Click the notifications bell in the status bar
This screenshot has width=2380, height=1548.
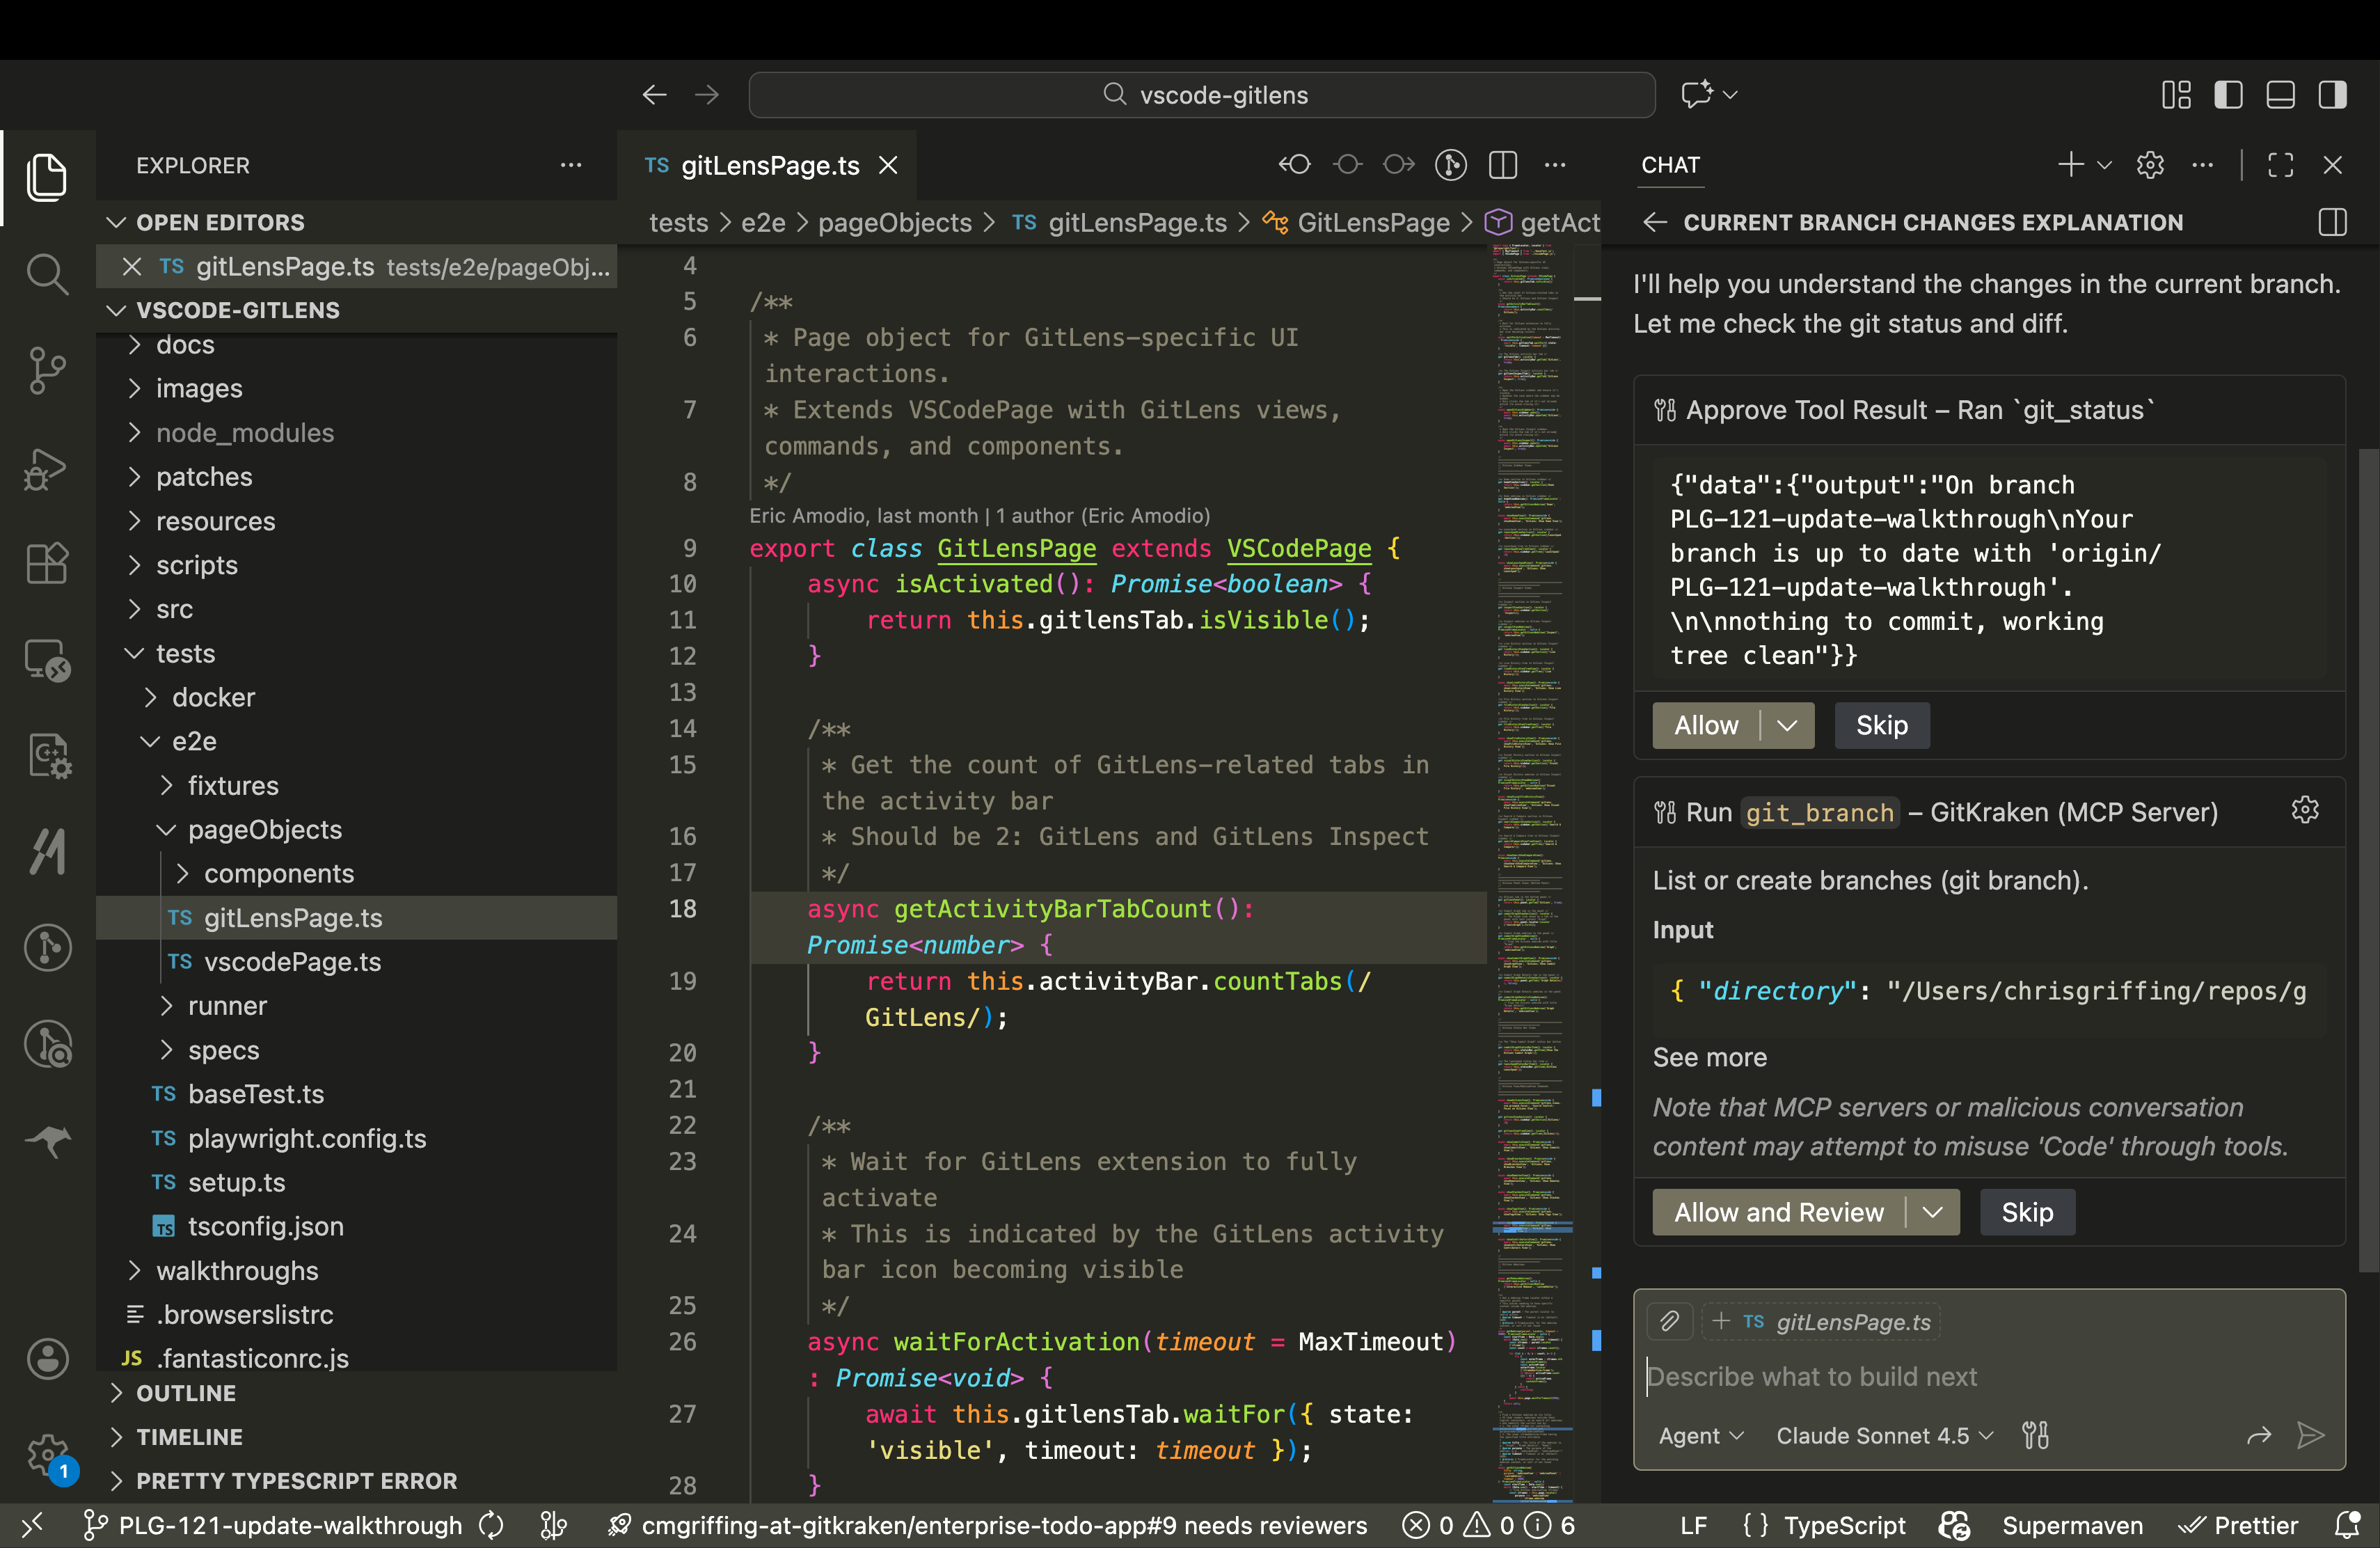[2347, 1525]
